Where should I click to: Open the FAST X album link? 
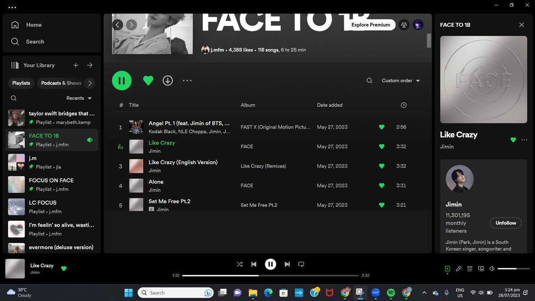(x=276, y=127)
